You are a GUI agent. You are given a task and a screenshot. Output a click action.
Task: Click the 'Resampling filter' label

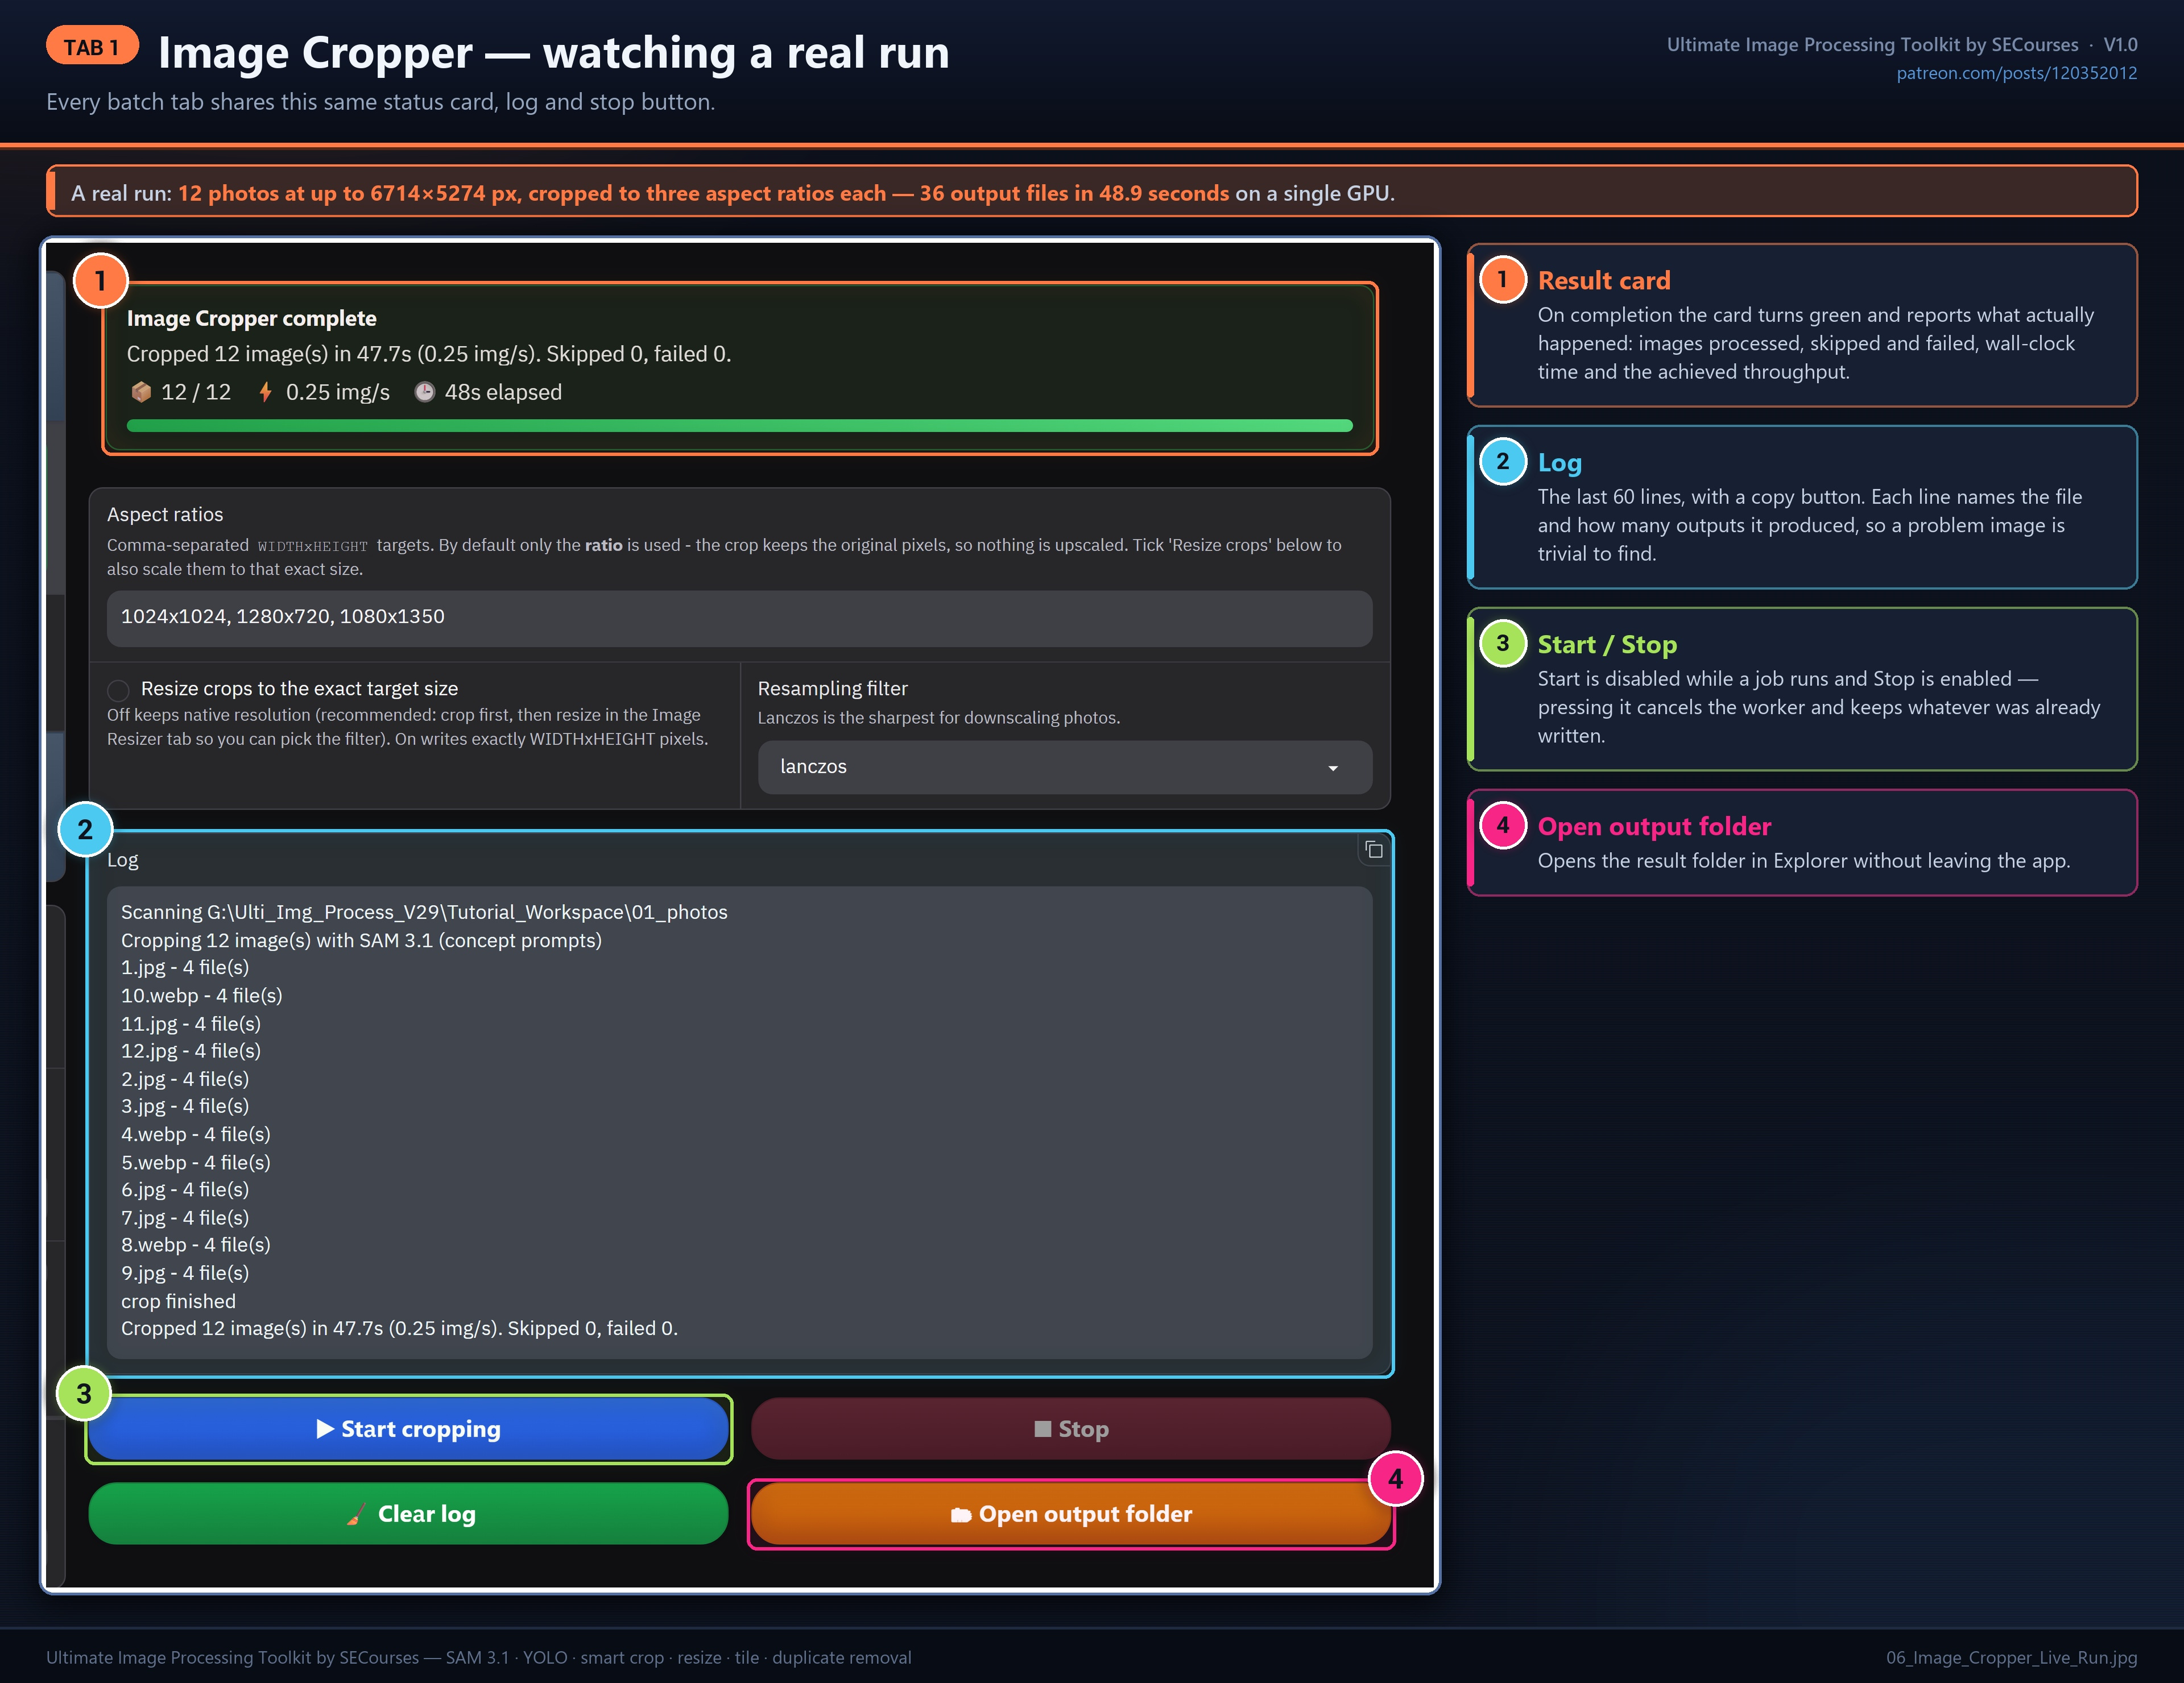coord(832,689)
